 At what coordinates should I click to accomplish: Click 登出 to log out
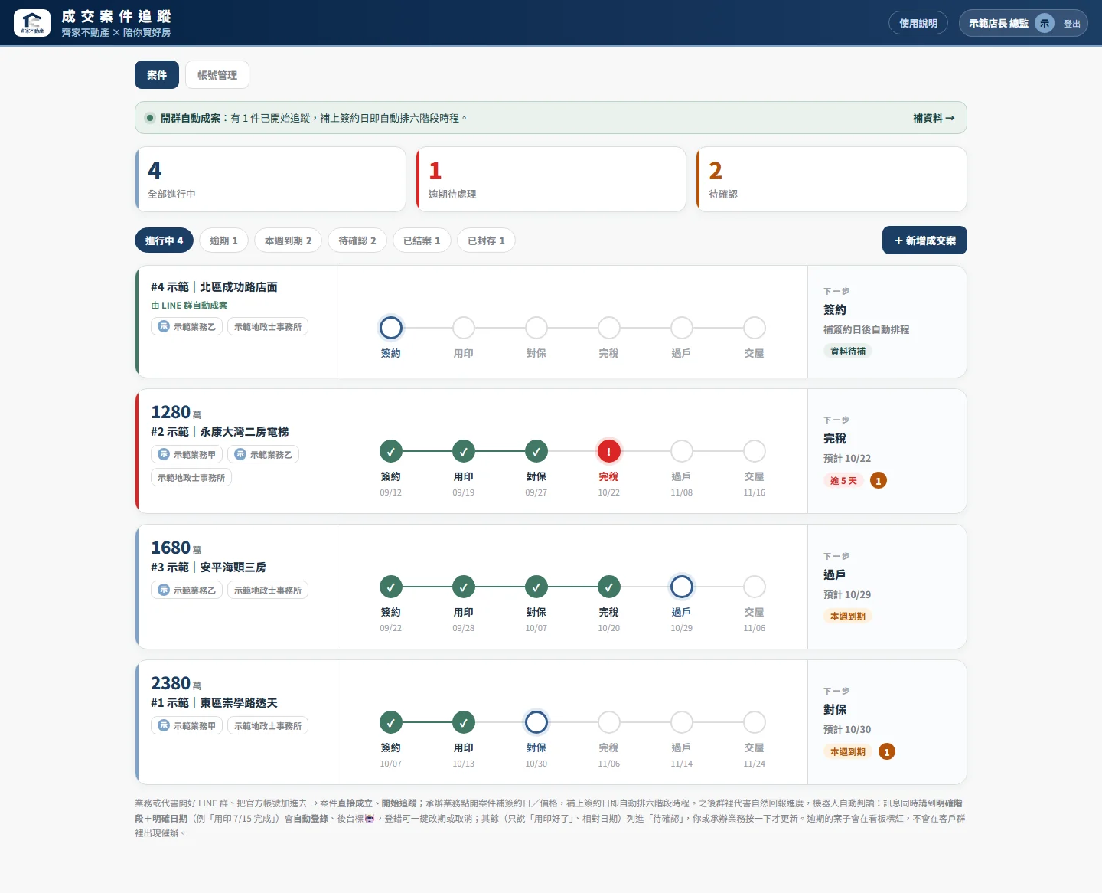pos(1071,24)
